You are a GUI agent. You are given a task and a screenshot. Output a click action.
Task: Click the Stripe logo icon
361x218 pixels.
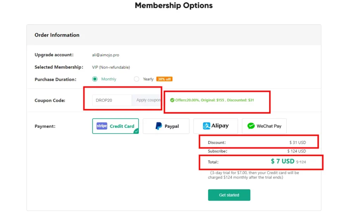point(102,126)
